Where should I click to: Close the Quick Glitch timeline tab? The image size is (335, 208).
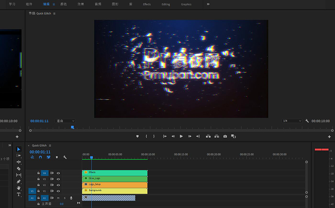click(x=28, y=146)
